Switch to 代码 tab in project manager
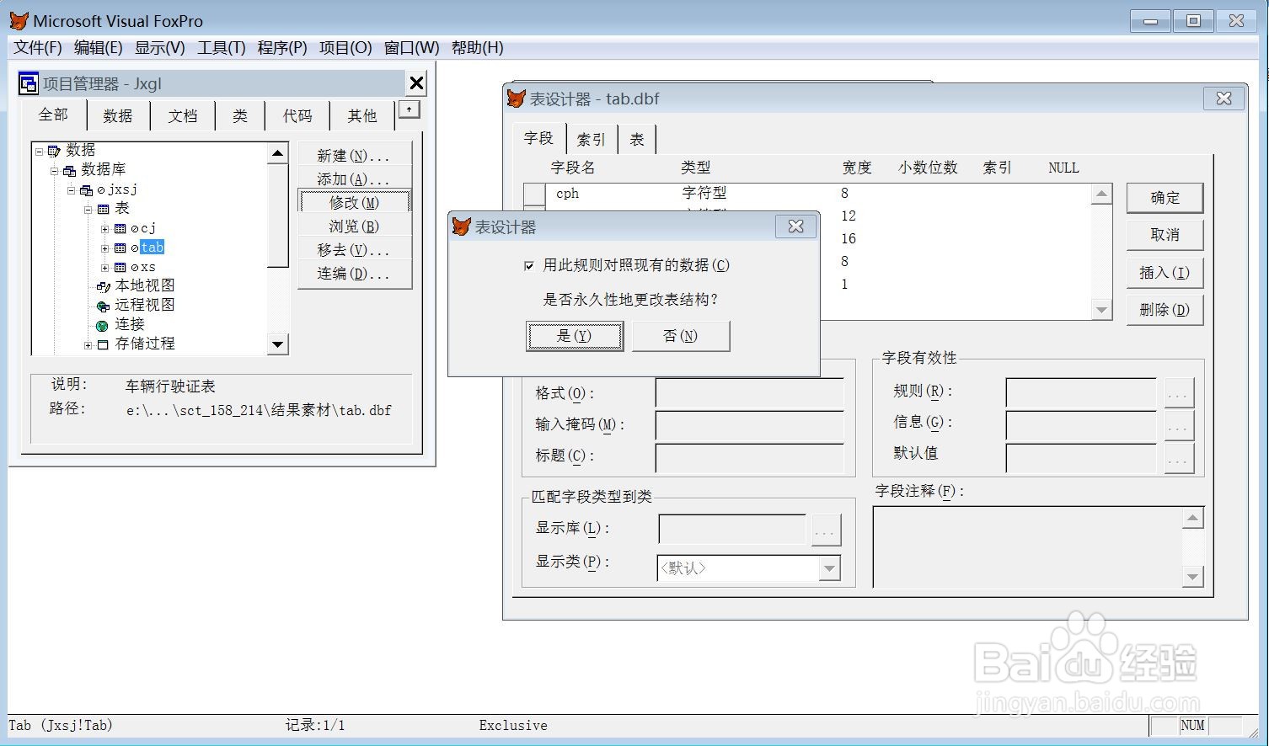The image size is (1269, 746). 297,116
